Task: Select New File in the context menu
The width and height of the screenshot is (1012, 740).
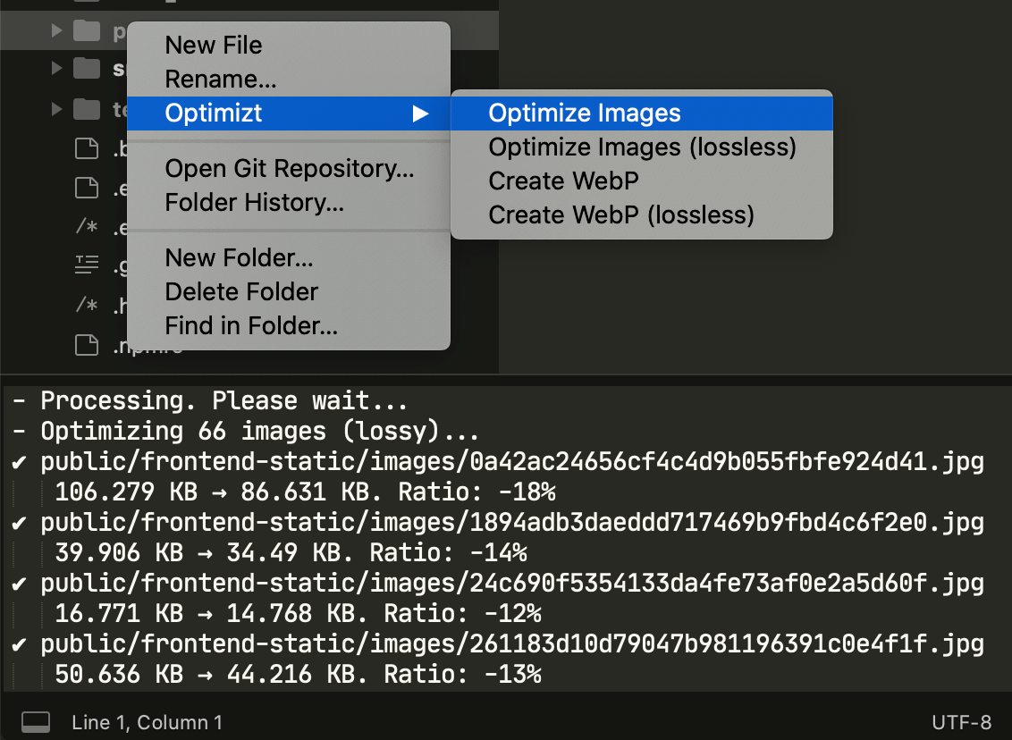Action: tap(214, 45)
